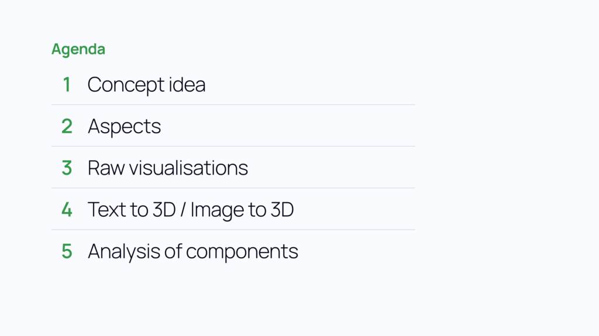Image resolution: width=599 pixels, height=336 pixels.
Task: Click the word Raw in third item
Action: [x=106, y=168]
